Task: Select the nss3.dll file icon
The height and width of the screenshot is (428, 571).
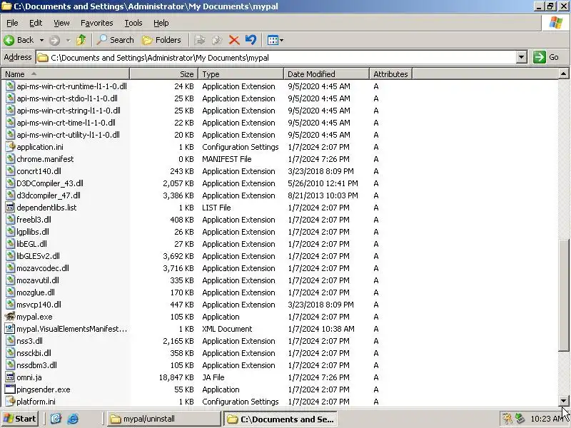Action: coord(10,341)
